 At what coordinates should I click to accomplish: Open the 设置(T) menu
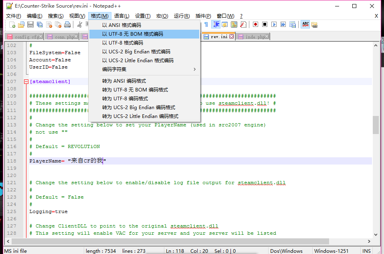coord(143,16)
